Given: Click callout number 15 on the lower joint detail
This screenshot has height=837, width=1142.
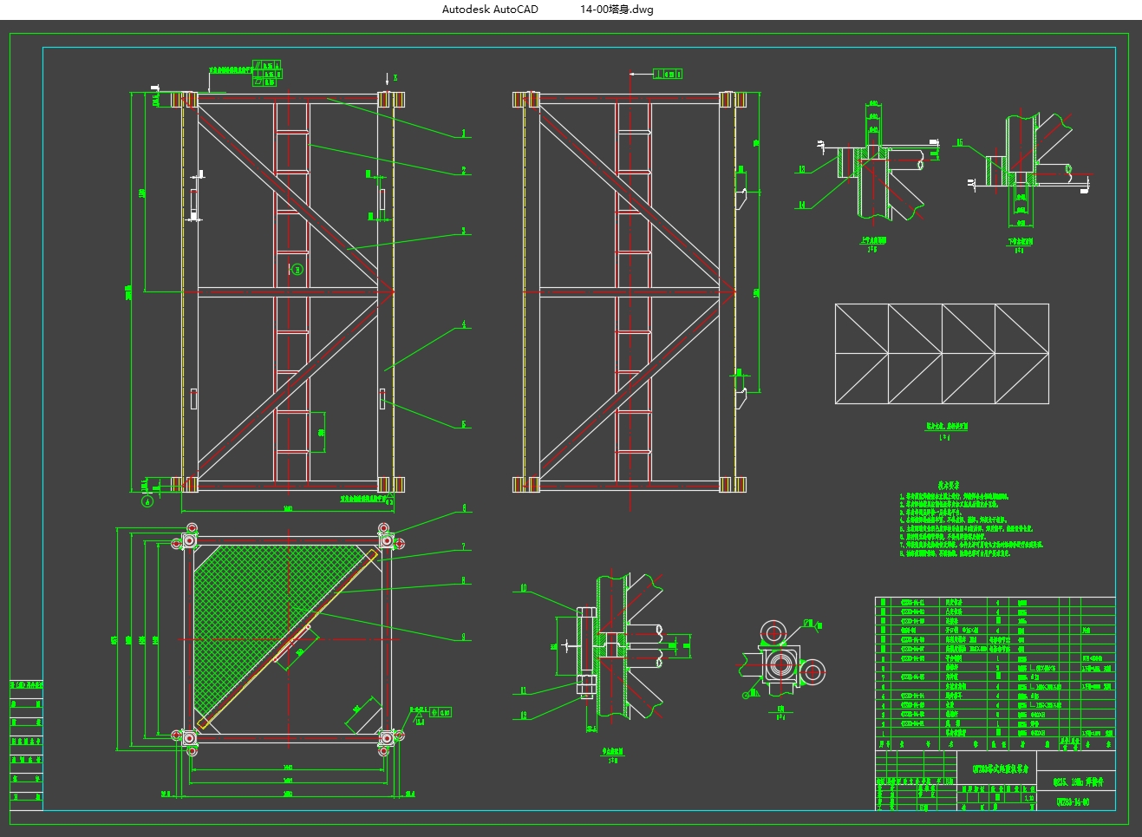Looking at the screenshot, I should pos(960,143).
